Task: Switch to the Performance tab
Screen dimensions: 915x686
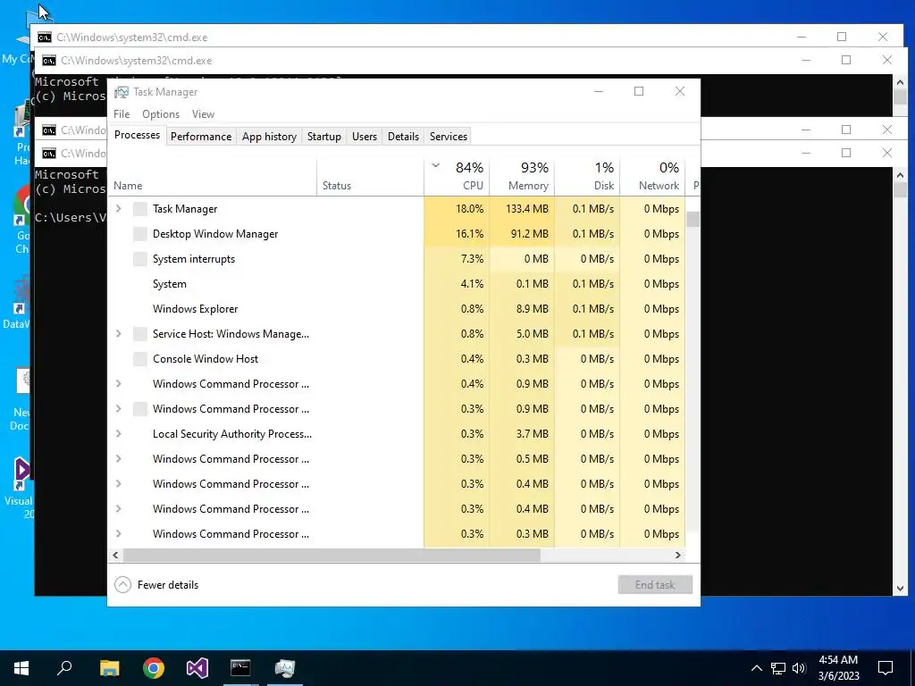Action: pyautogui.click(x=201, y=137)
